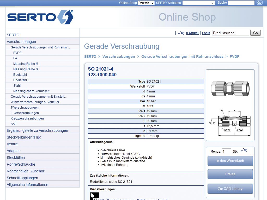Click Gerade Verschraubungen mit Rohranschluss breadcrumb
Viewport: 267px width, 200px height.
(182, 57)
